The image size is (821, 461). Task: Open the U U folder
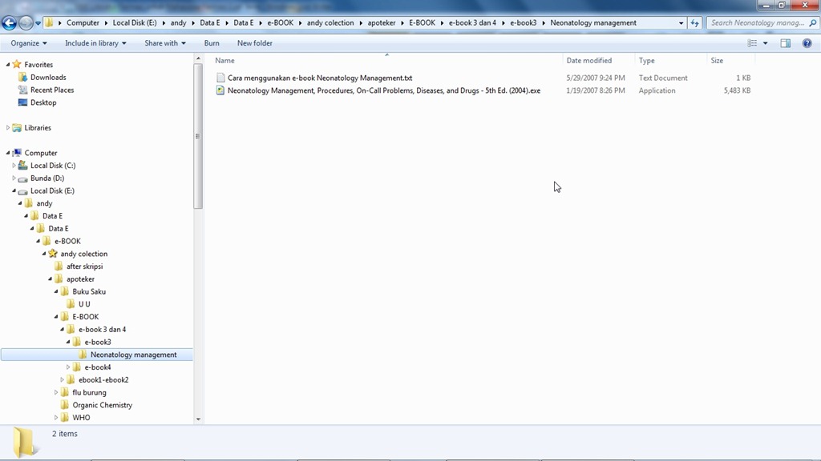tap(84, 304)
